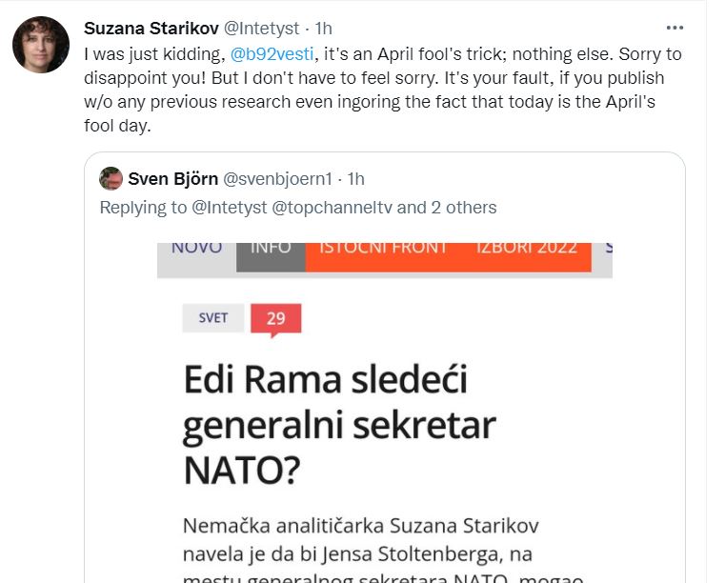The height and width of the screenshot is (583, 725).
Task: Switch to the INFO tab
Action: point(271,250)
